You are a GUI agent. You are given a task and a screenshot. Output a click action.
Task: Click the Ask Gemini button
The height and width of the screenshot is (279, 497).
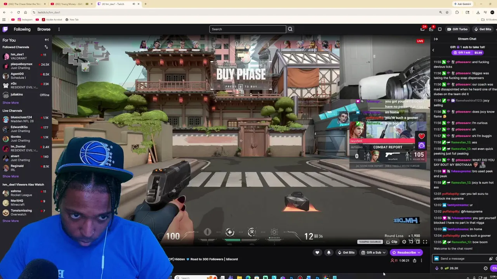[462, 4]
